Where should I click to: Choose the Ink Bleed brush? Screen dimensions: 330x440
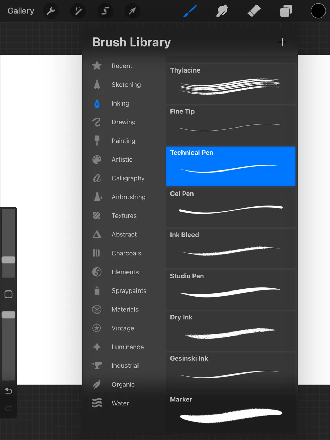point(231,249)
